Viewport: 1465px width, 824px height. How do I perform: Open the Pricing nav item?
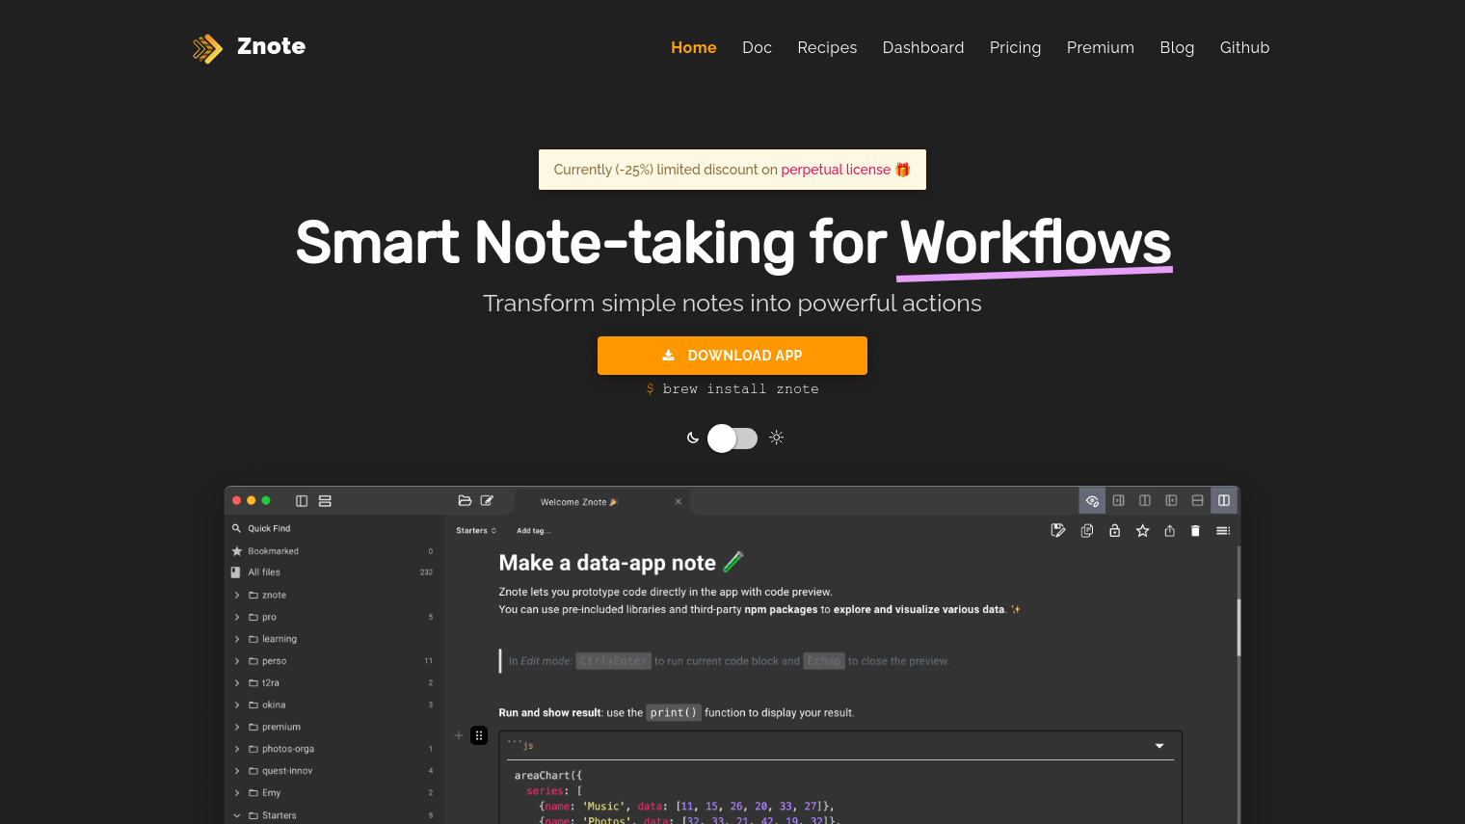click(x=1015, y=47)
